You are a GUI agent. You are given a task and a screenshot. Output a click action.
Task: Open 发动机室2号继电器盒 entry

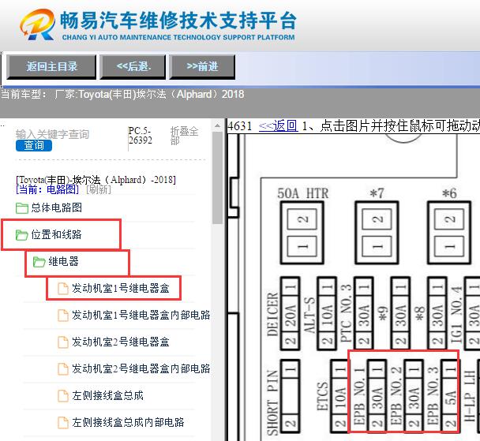pos(121,342)
